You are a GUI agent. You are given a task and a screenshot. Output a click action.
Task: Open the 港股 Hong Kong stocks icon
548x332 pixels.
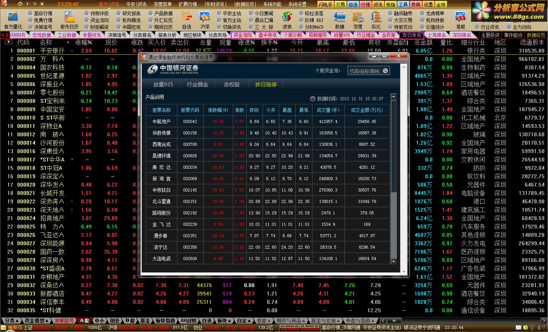coord(460,20)
